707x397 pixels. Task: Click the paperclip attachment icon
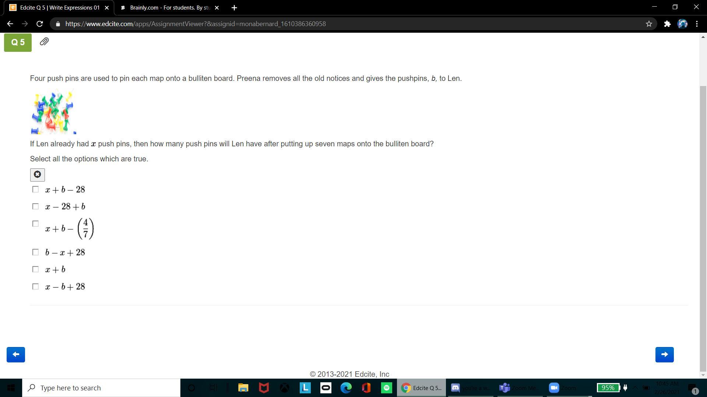pos(44,42)
